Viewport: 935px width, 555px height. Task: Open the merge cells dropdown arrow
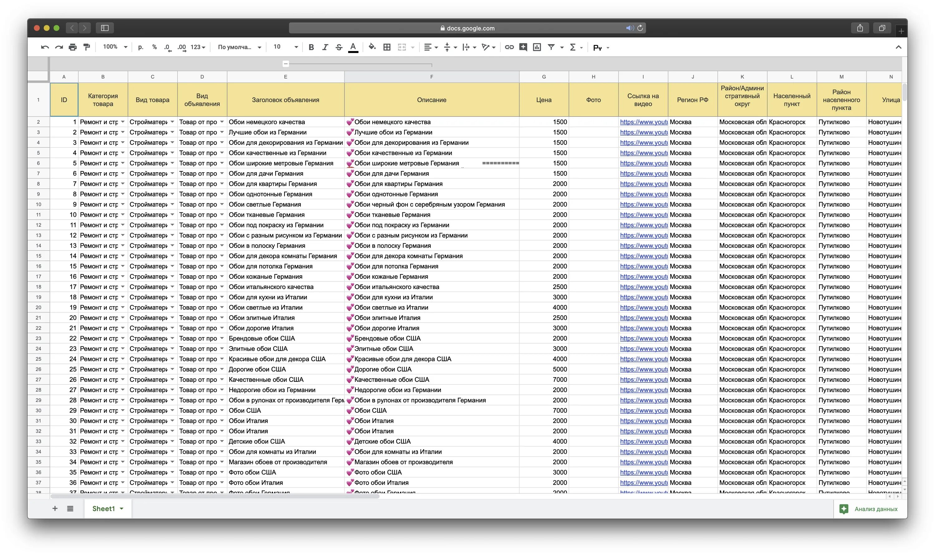point(413,48)
